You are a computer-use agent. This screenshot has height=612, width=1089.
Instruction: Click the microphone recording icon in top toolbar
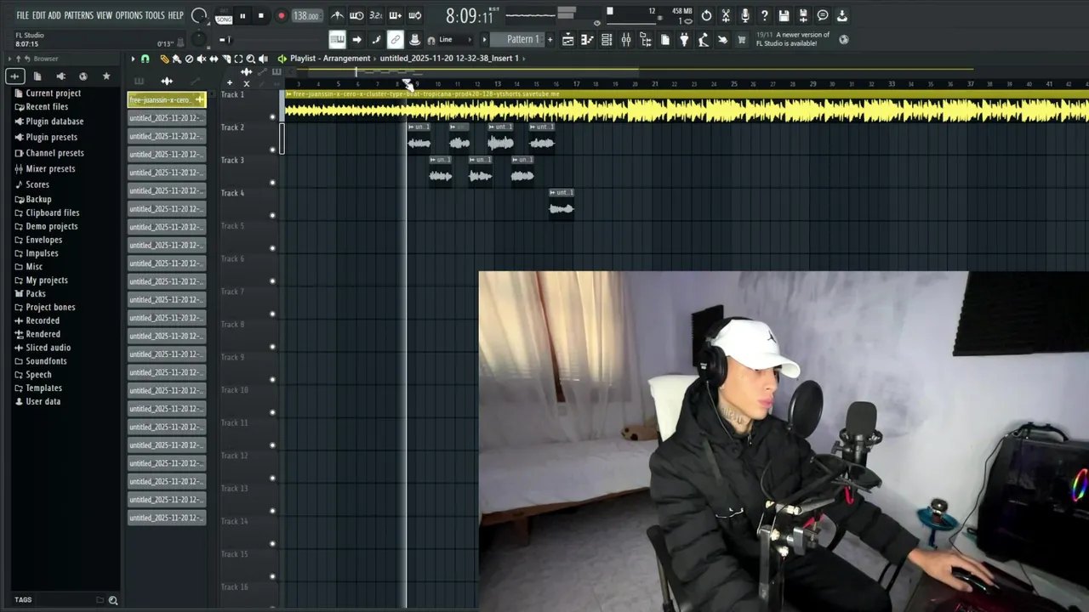pos(745,15)
